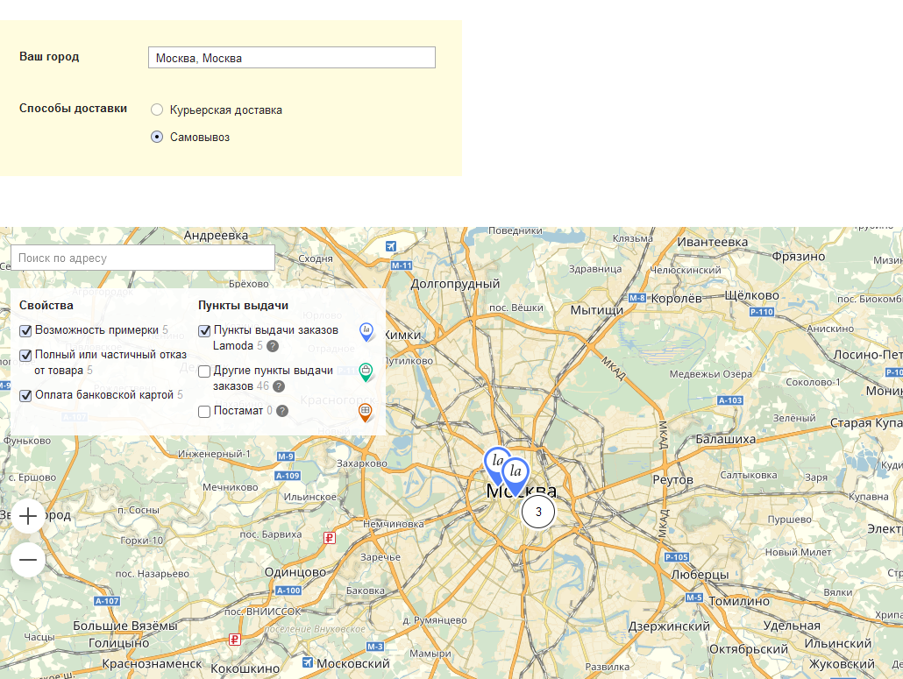The height and width of the screenshot is (679, 903).
Task: Click the A-103 road sign
Action: [730, 400]
